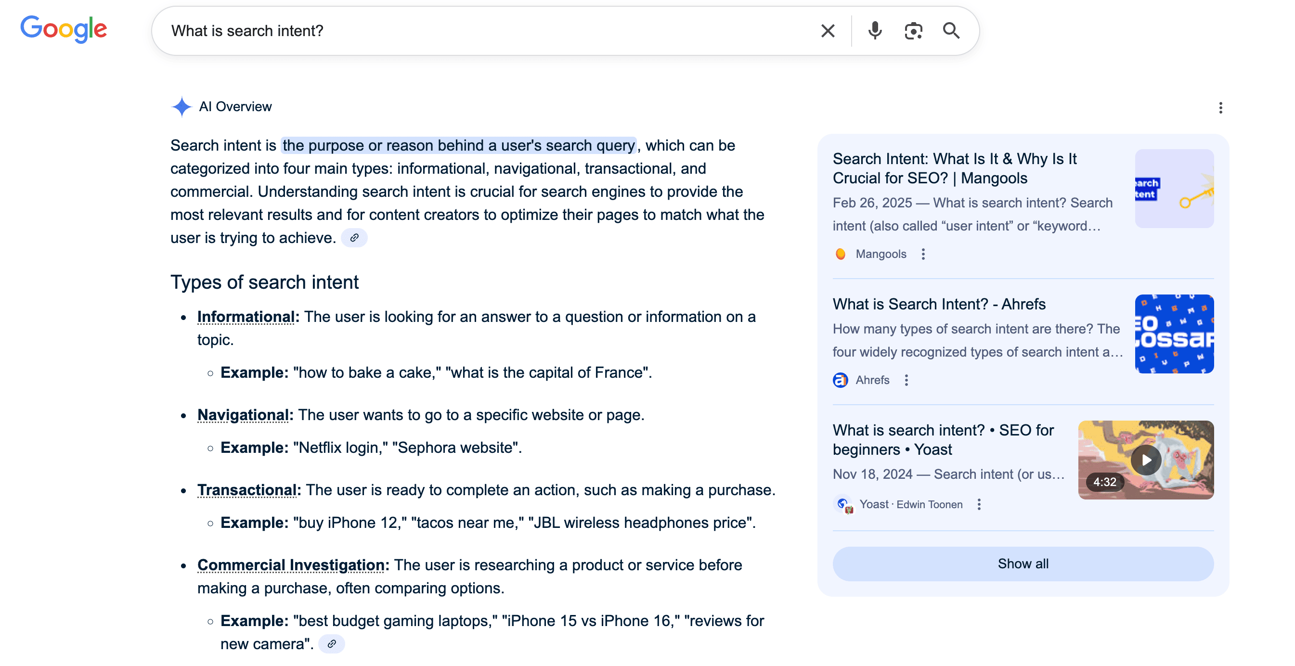Image resolution: width=1295 pixels, height=666 pixels.
Task: Click the AI Overview sparkle icon
Action: (x=182, y=106)
